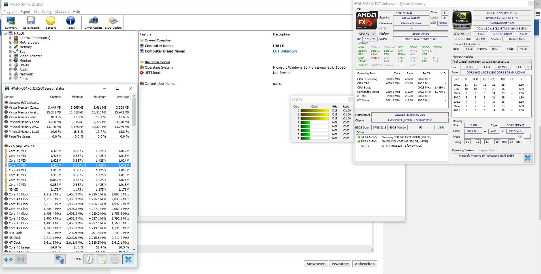Image resolution: width=541 pixels, height=274 pixels.
Task: Click the Feature column header
Action: coord(205,34)
